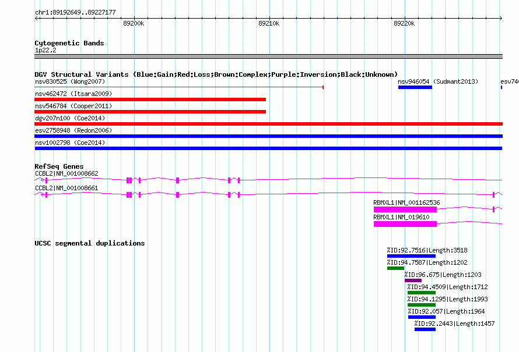Screen dimensions: 519x352
Task: Select duplication %ID:96.675|Length:1203 label
Action: (443, 275)
